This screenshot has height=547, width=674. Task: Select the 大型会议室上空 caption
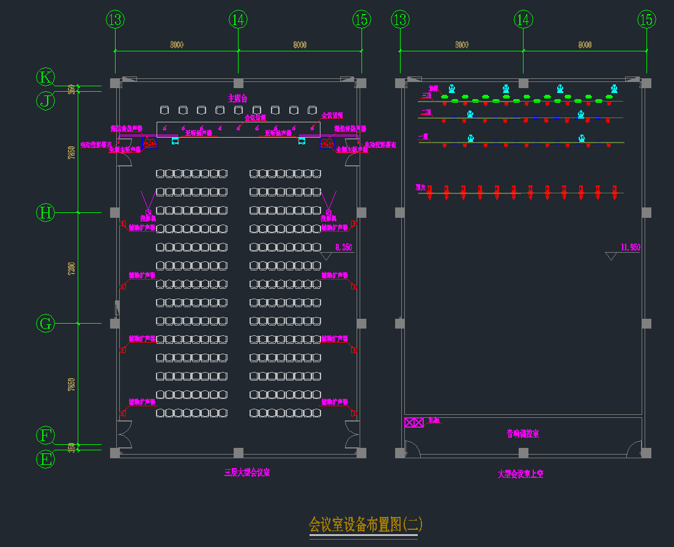point(520,474)
